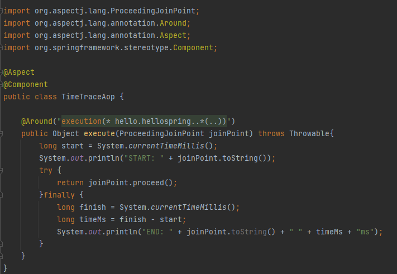Click the try keyword
The image size is (397, 274).
pos(46,170)
